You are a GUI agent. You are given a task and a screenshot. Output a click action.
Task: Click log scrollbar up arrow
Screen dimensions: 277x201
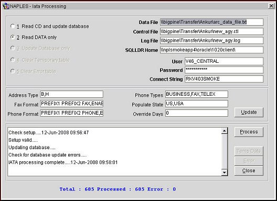point(225,131)
